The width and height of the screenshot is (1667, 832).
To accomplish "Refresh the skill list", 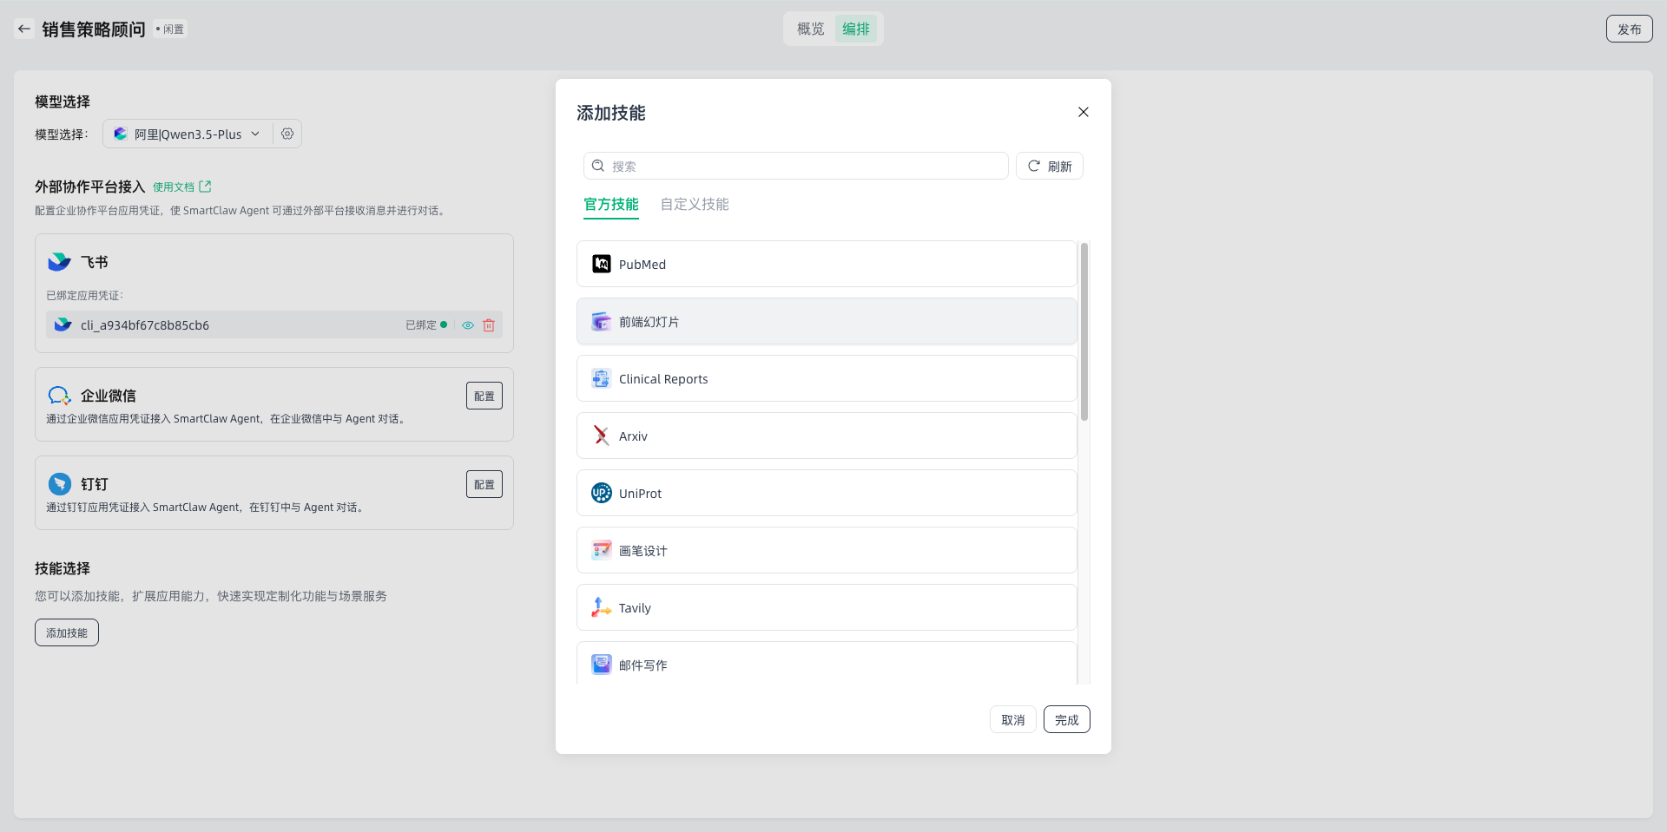I will 1049,166.
